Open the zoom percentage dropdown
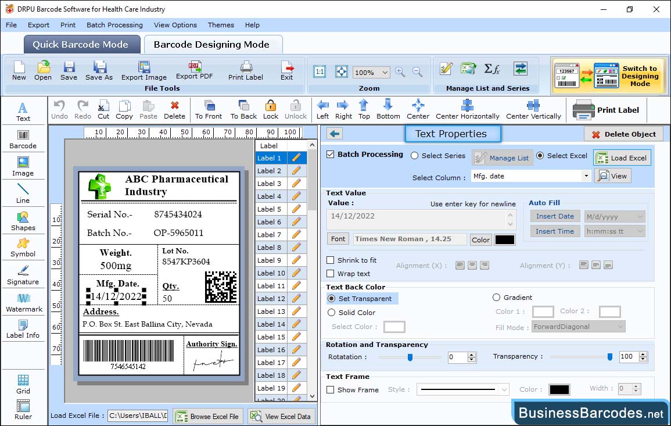The width and height of the screenshot is (671, 426). click(x=385, y=72)
